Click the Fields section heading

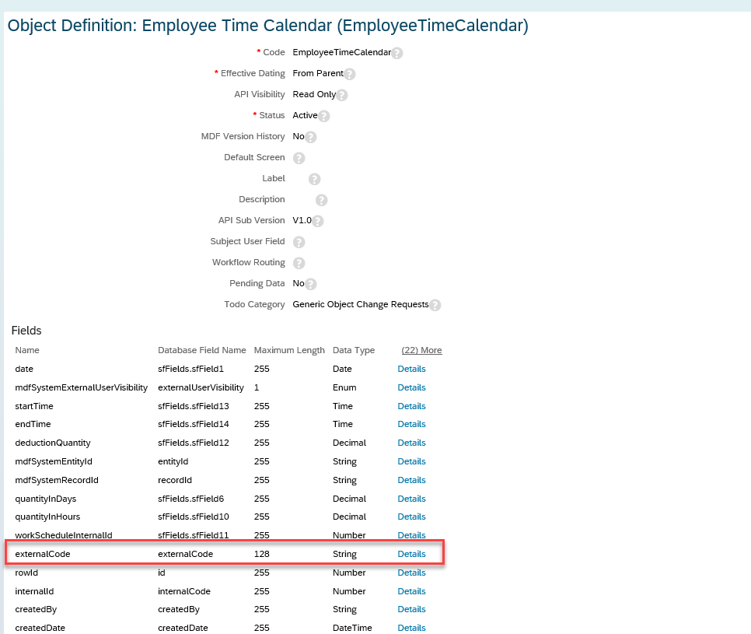click(x=26, y=331)
